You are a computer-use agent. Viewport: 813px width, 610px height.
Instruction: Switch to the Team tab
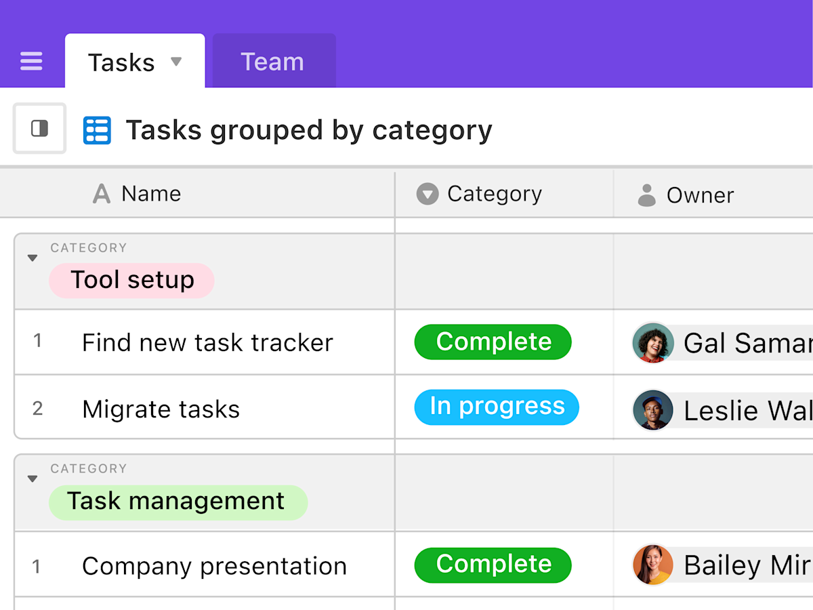coord(274,61)
